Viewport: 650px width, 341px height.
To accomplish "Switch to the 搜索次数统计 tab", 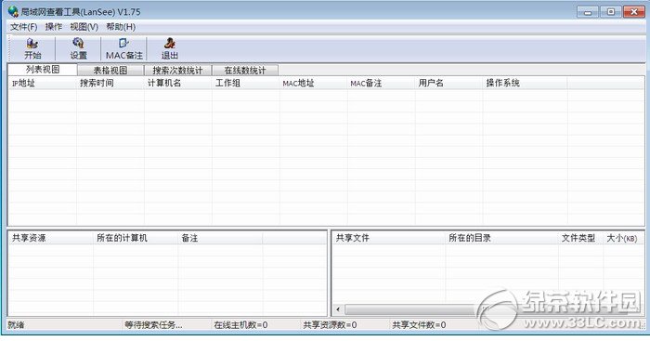I will [177, 70].
